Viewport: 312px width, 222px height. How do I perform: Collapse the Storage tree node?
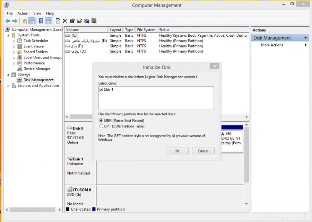coord(8,74)
